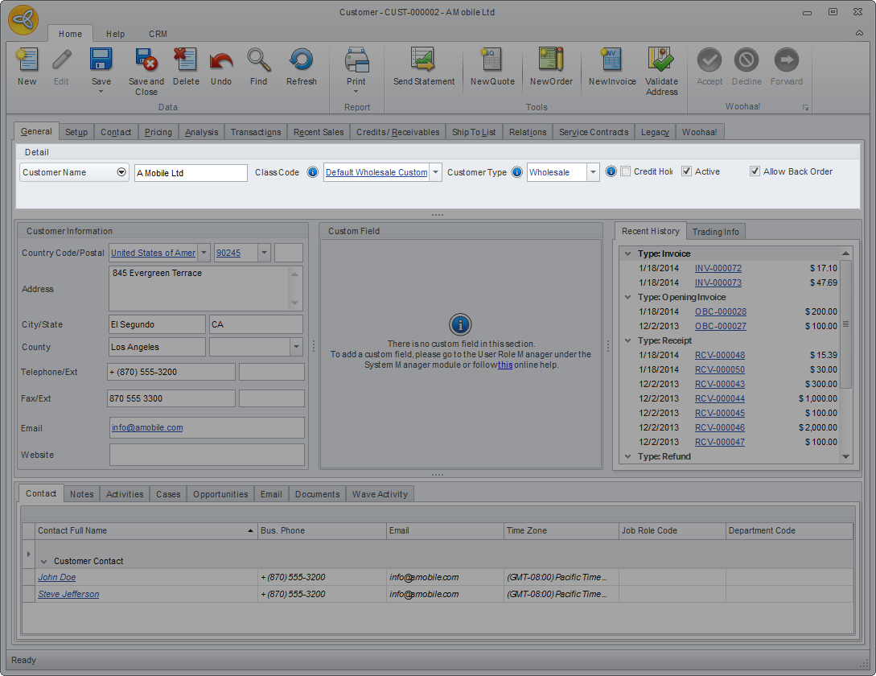Click the New customer icon
This screenshot has width=876, height=676.
(x=27, y=60)
